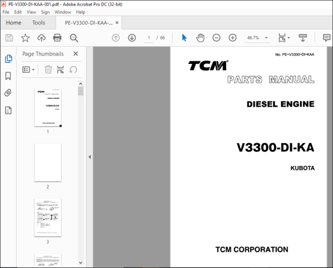The width and height of the screenshot is (333, 268).
Task: Close the PE-V3300-DI-KAA document tab
Action: [117, 23]
